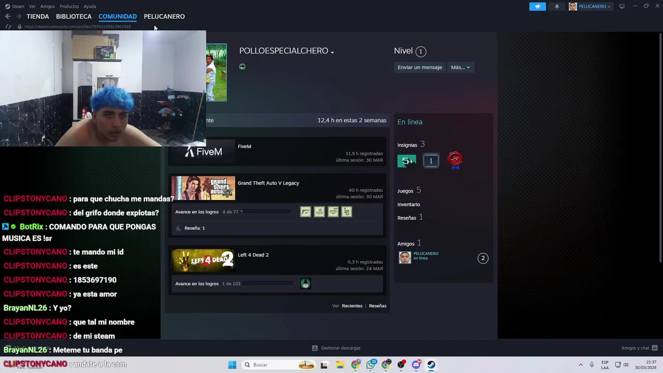This screenshot has height=373, width=663.
Task: Open the Juegos 5 link
Action: click(x=409, y=190)
